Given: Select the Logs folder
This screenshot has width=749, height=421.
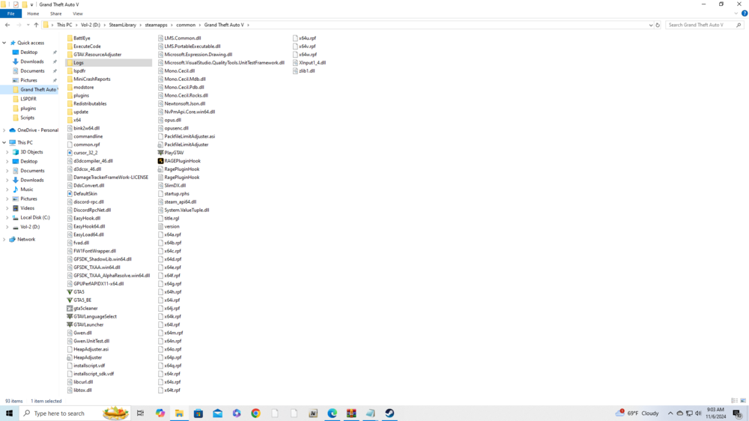Looking at the screenshot, I should [x=109, y=63].
